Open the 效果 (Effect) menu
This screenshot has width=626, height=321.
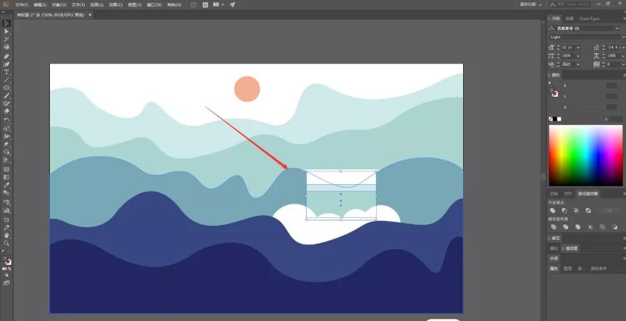[x=115, y=5]
